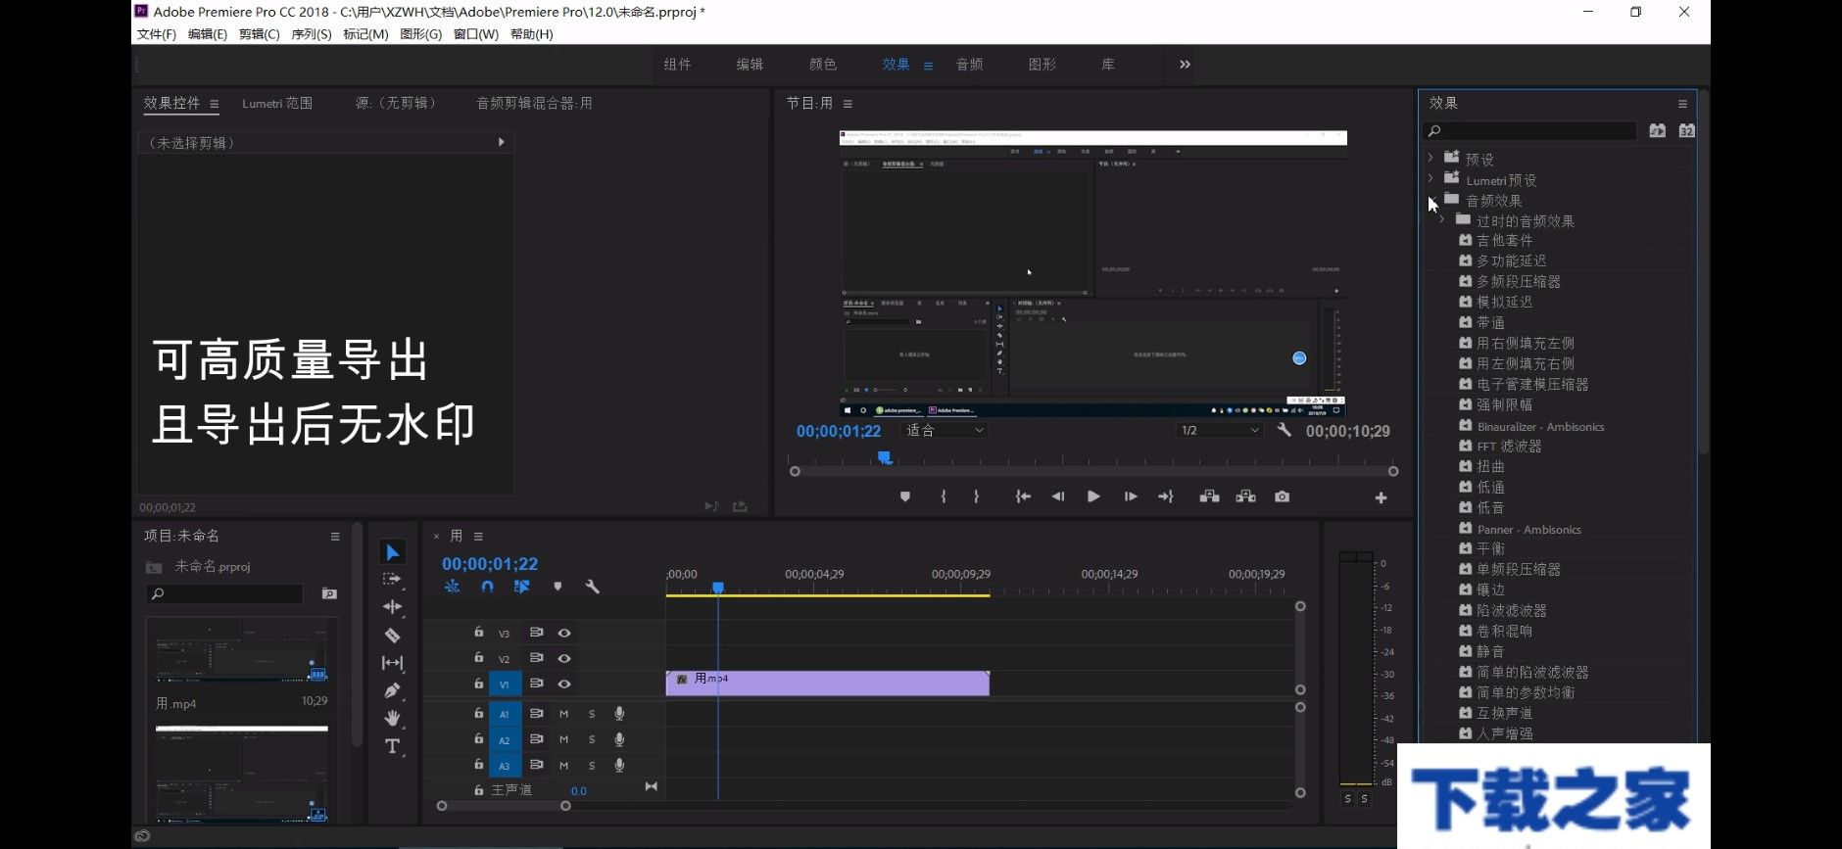
Task: Expand the 过时的音频效果 folder
Action: pyautogui.click(x=1442, y=220)
